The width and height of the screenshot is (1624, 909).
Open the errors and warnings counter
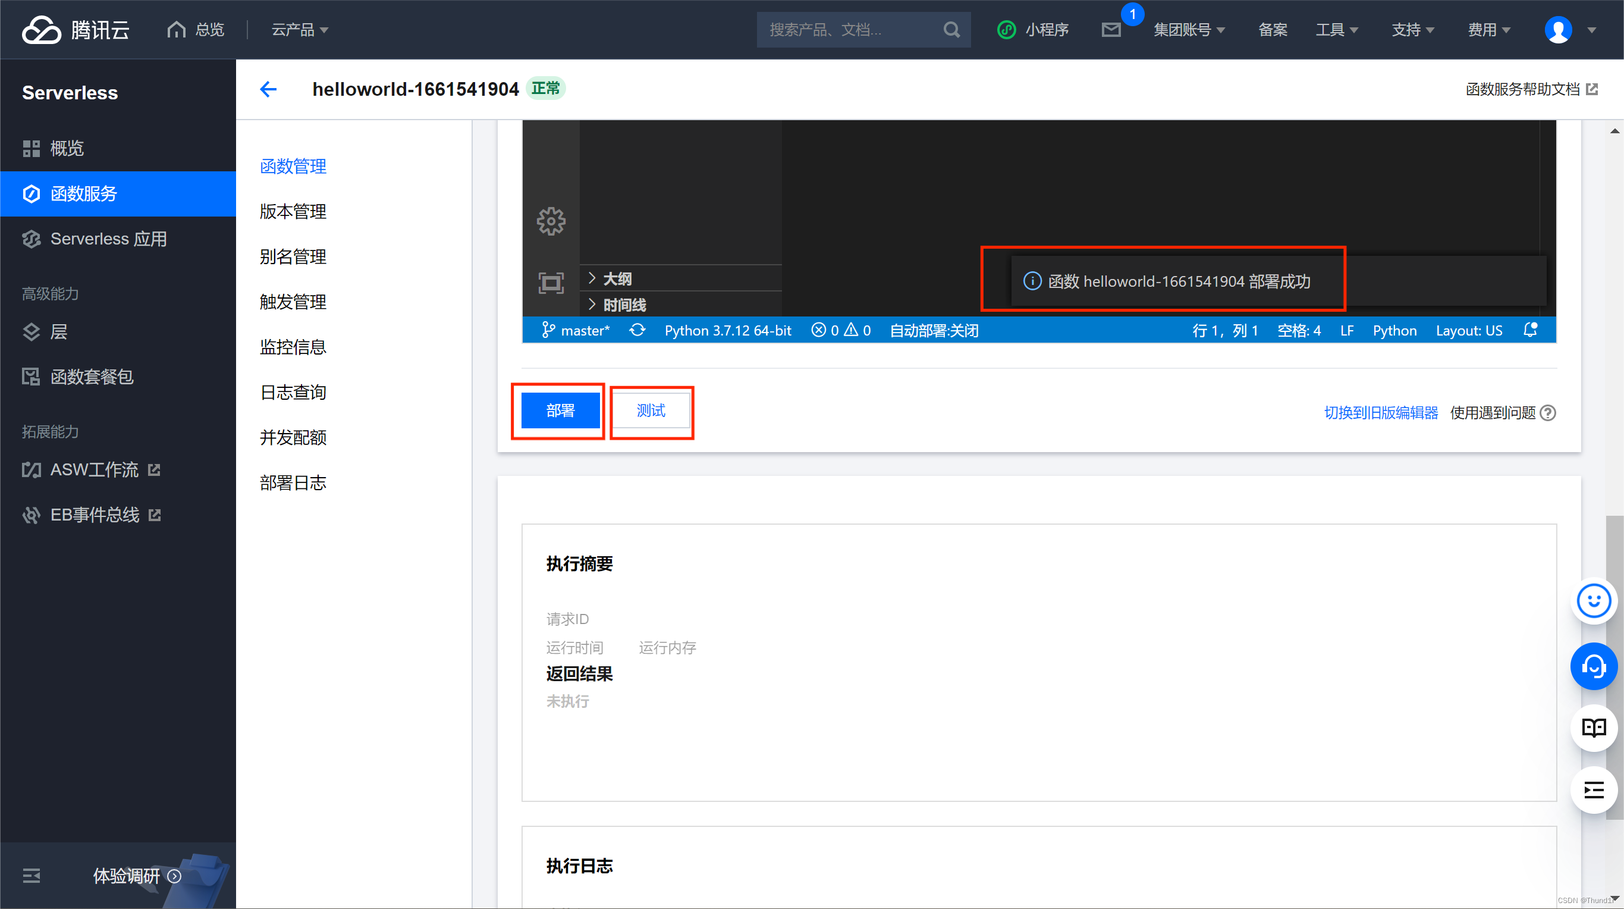pyautogui.click(x=841, y=330)
